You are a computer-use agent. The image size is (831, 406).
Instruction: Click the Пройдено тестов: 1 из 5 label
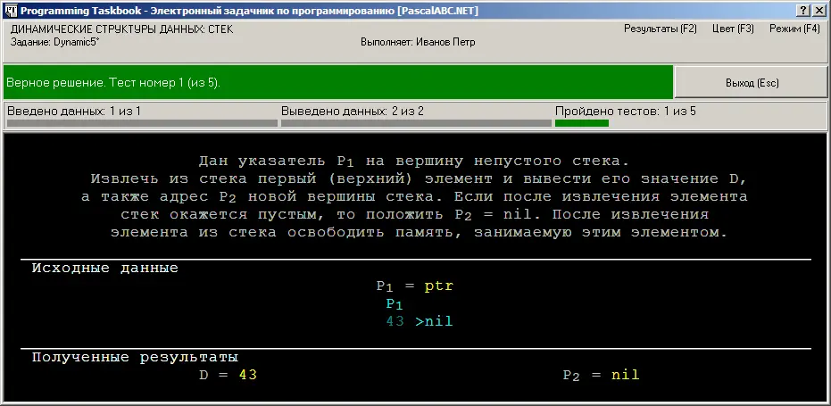click(x=625, y=112)
